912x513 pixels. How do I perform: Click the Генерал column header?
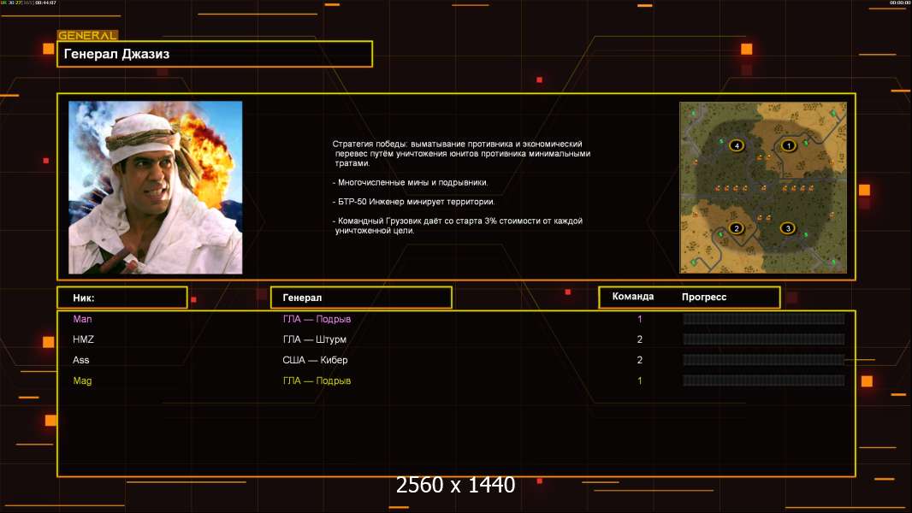(x=361, y=298)
